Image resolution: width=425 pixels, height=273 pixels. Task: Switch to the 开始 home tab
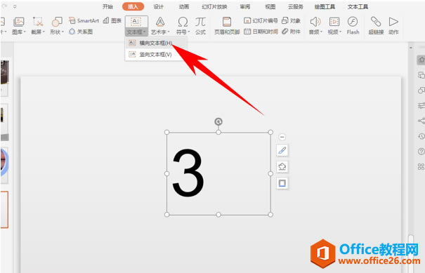point(107,7)
